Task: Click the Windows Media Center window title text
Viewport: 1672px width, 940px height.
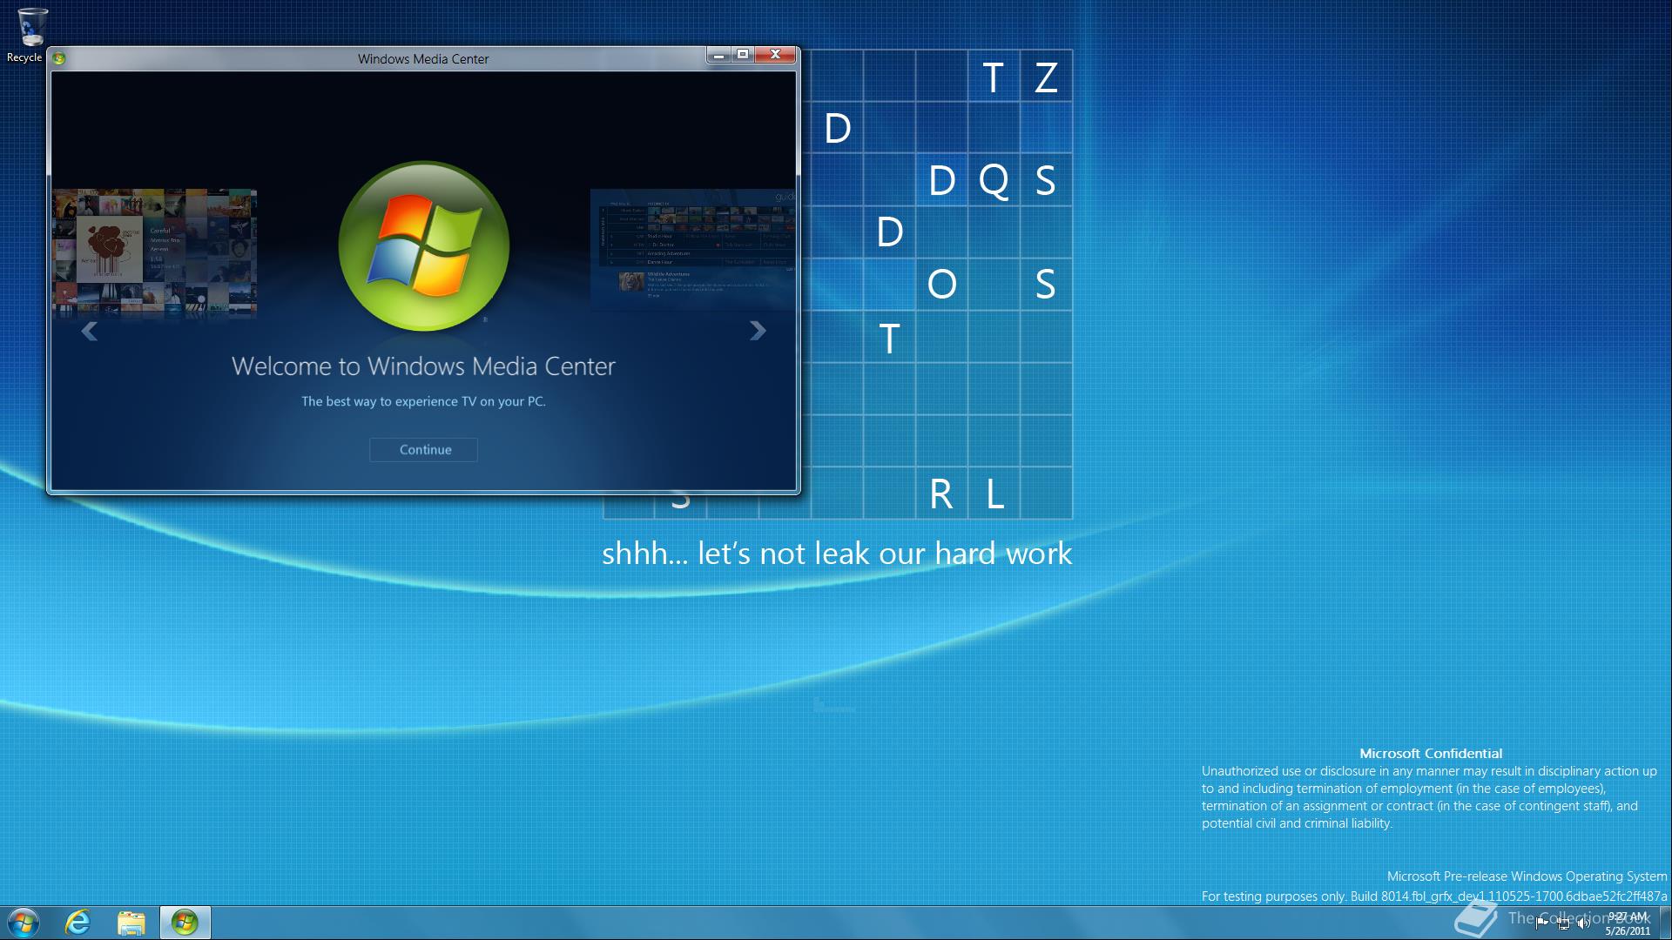Action: pos(423,58)
